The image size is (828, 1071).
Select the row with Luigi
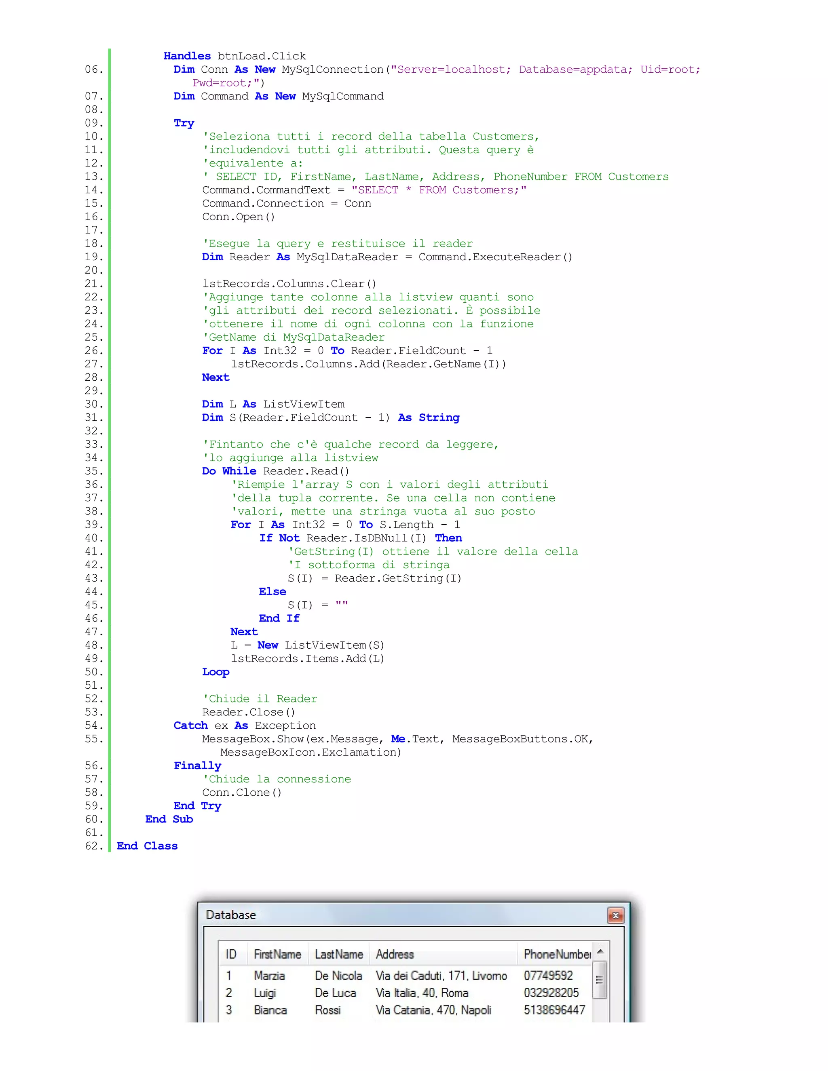405,993
